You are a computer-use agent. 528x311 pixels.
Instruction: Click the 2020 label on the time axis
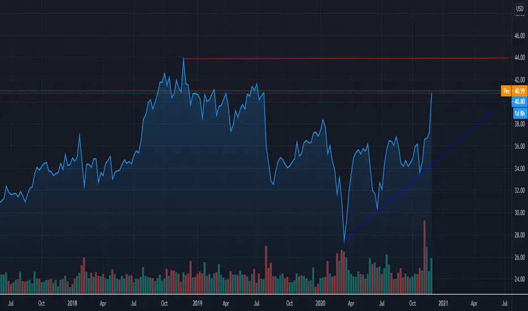(x=320, y=303)
